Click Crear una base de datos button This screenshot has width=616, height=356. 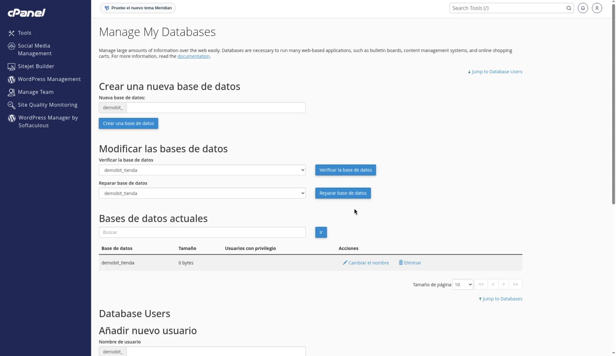pyautogui.click(x=128, y=123)
